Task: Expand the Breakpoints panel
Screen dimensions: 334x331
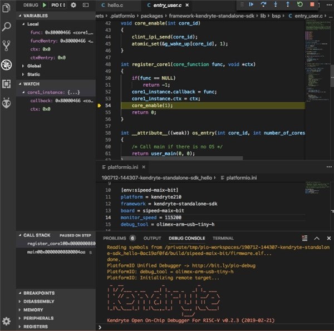Action: pyautogui.click(x=38, y=293)
